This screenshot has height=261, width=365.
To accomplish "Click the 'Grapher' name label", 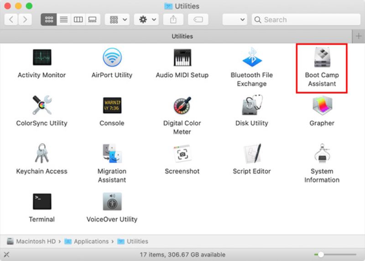I will (322, 123).
